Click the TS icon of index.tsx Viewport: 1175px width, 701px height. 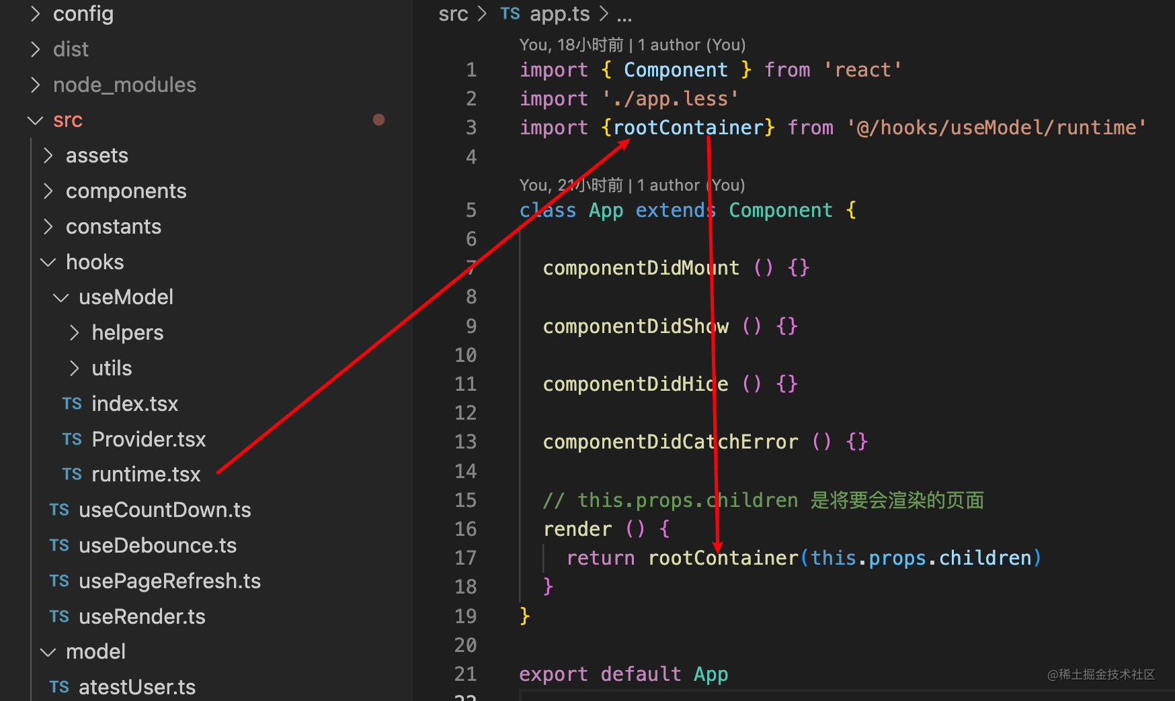coord(72,404)
